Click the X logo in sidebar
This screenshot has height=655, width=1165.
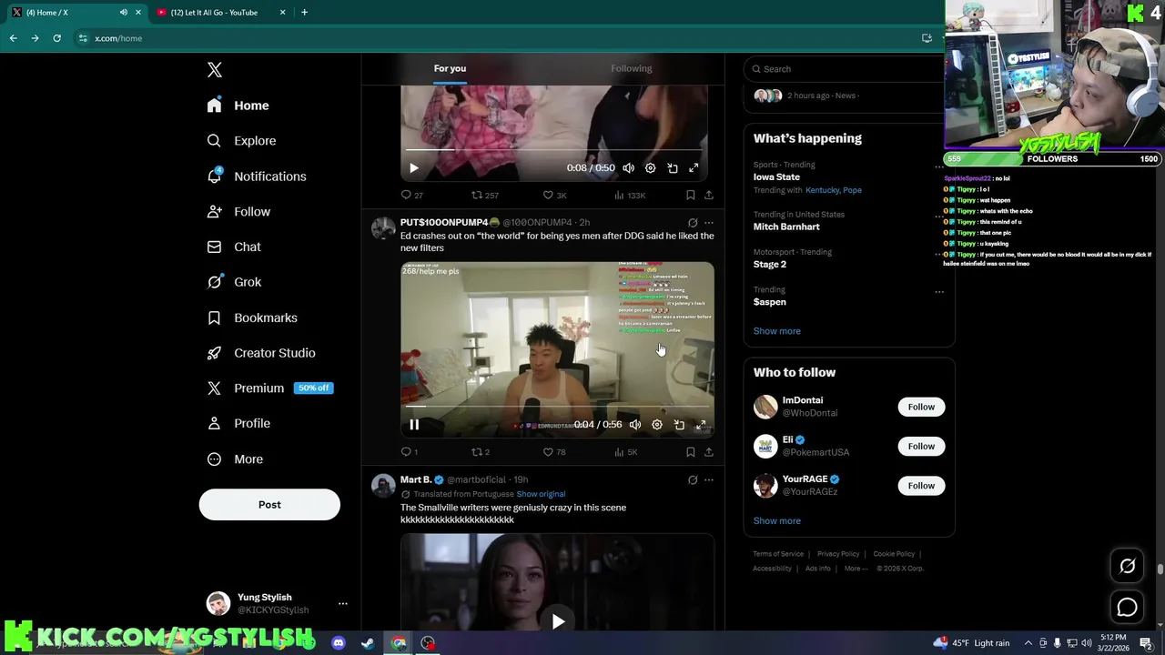pos(215,70)
